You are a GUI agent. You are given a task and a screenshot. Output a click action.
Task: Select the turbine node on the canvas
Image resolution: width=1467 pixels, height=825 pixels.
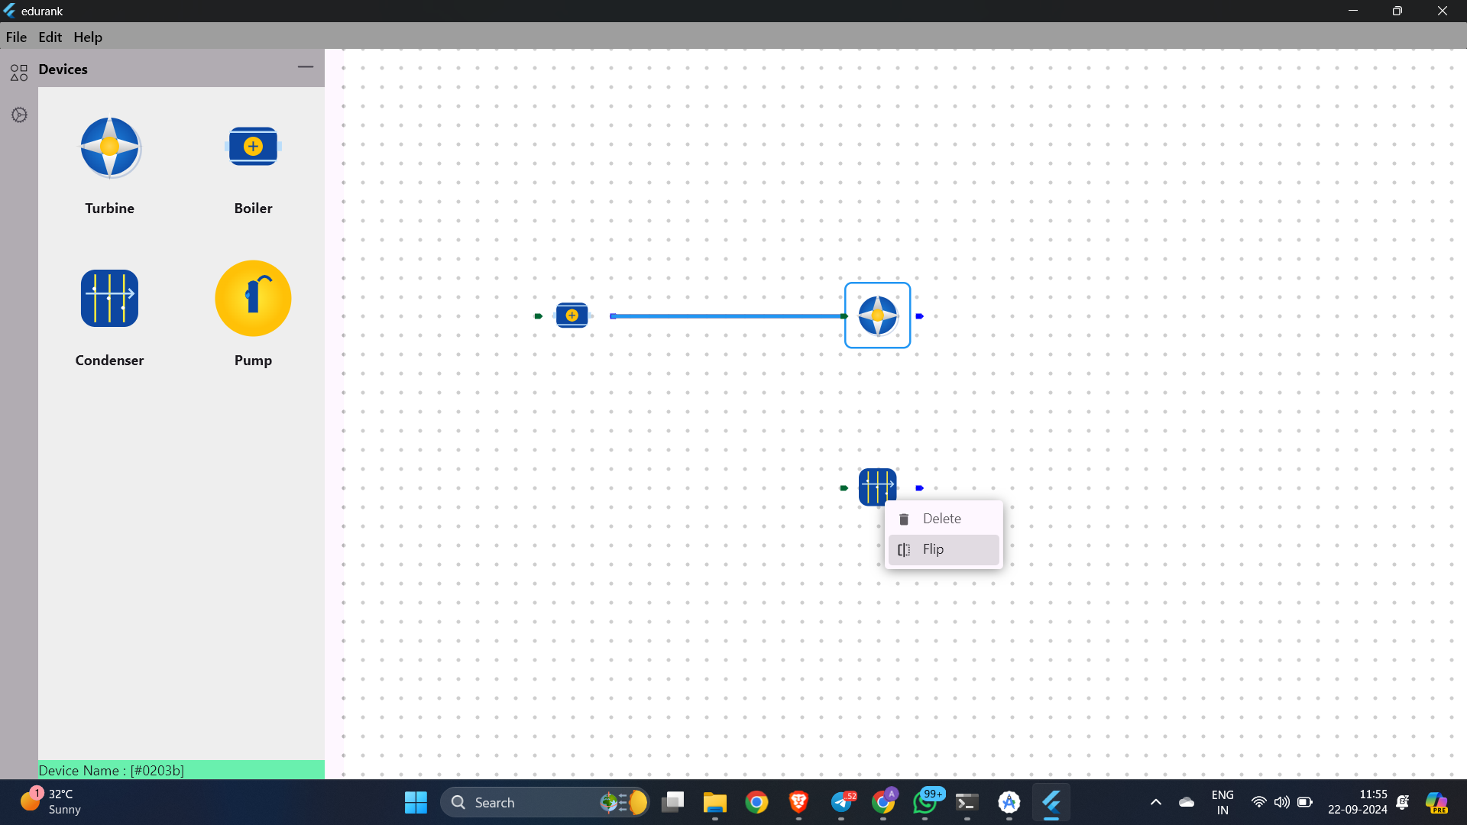877,315
